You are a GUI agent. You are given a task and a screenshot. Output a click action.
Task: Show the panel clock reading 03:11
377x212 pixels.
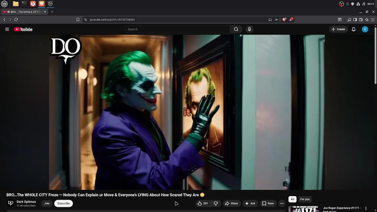point(371,4)
